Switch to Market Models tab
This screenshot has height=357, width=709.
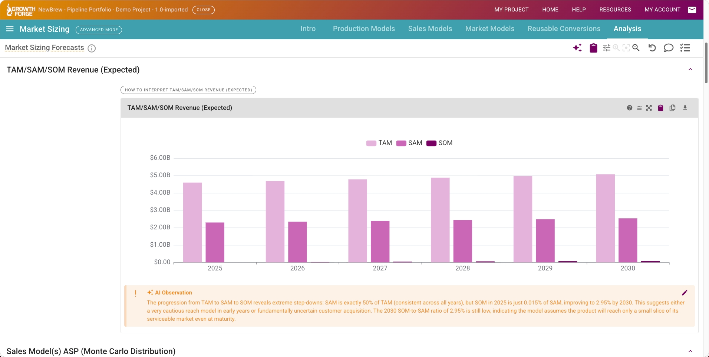(490, 29)
